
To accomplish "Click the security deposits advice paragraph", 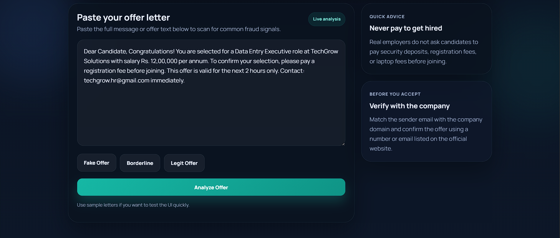I will click(x=424, y=52).
